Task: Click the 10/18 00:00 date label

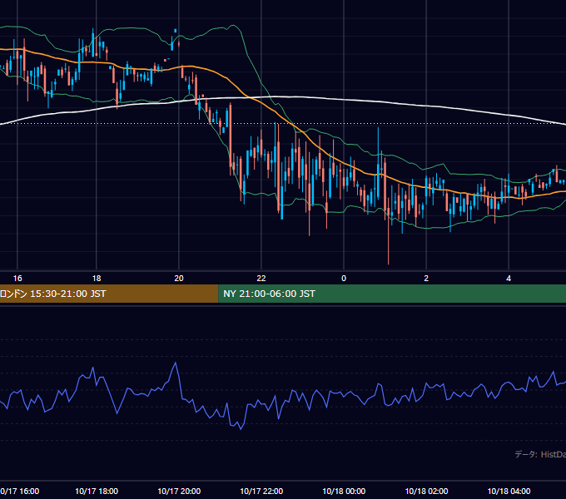Action: (344, 491)
